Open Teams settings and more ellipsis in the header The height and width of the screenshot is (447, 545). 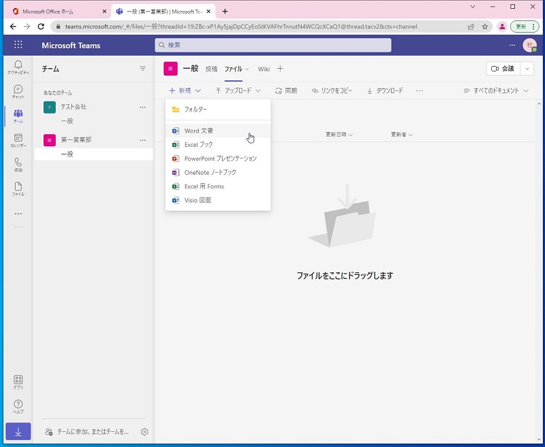tap(512, 45)
